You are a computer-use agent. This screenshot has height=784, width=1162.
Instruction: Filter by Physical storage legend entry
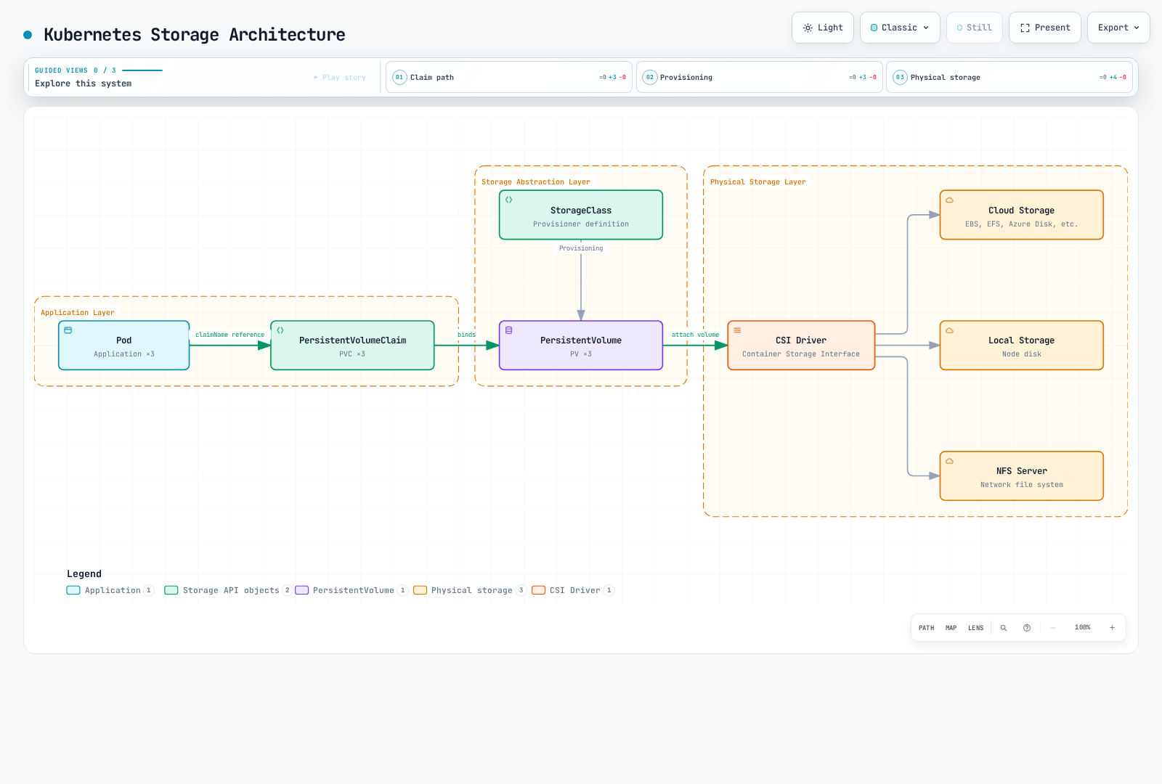click(x=470, y=590)
